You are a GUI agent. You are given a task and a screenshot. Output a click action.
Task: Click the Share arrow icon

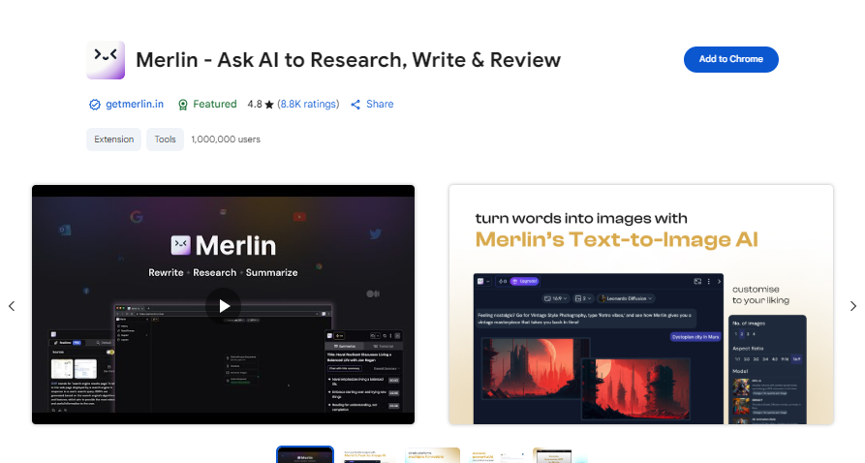click(x=355, y=105)
